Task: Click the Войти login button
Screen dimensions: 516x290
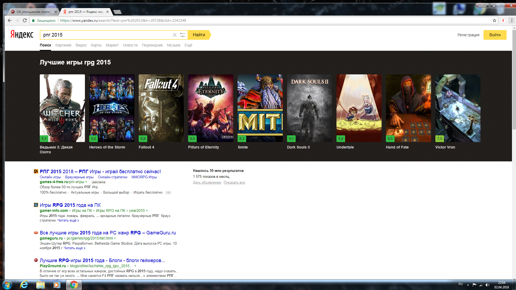Action: coord(494,35)
